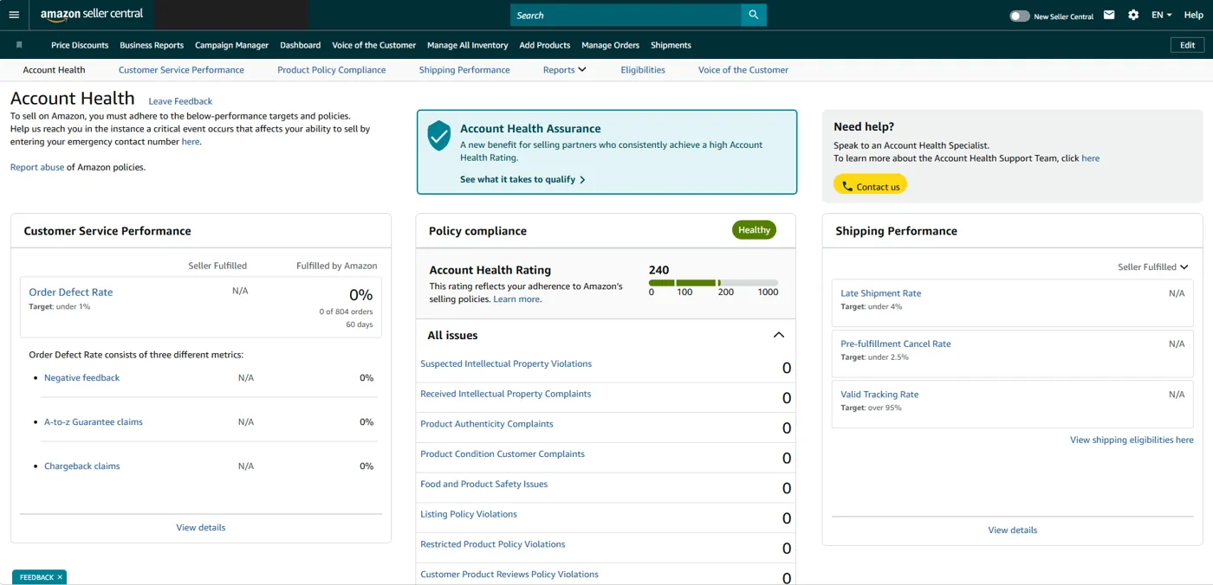Switch to the Shipping Performance tab
This screenshot has width=1213, height=585.
click(x=464, y=69)
